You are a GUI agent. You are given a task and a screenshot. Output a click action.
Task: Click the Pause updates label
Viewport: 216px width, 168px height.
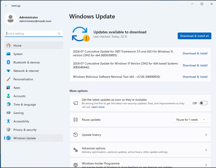[x=91, y=120]
